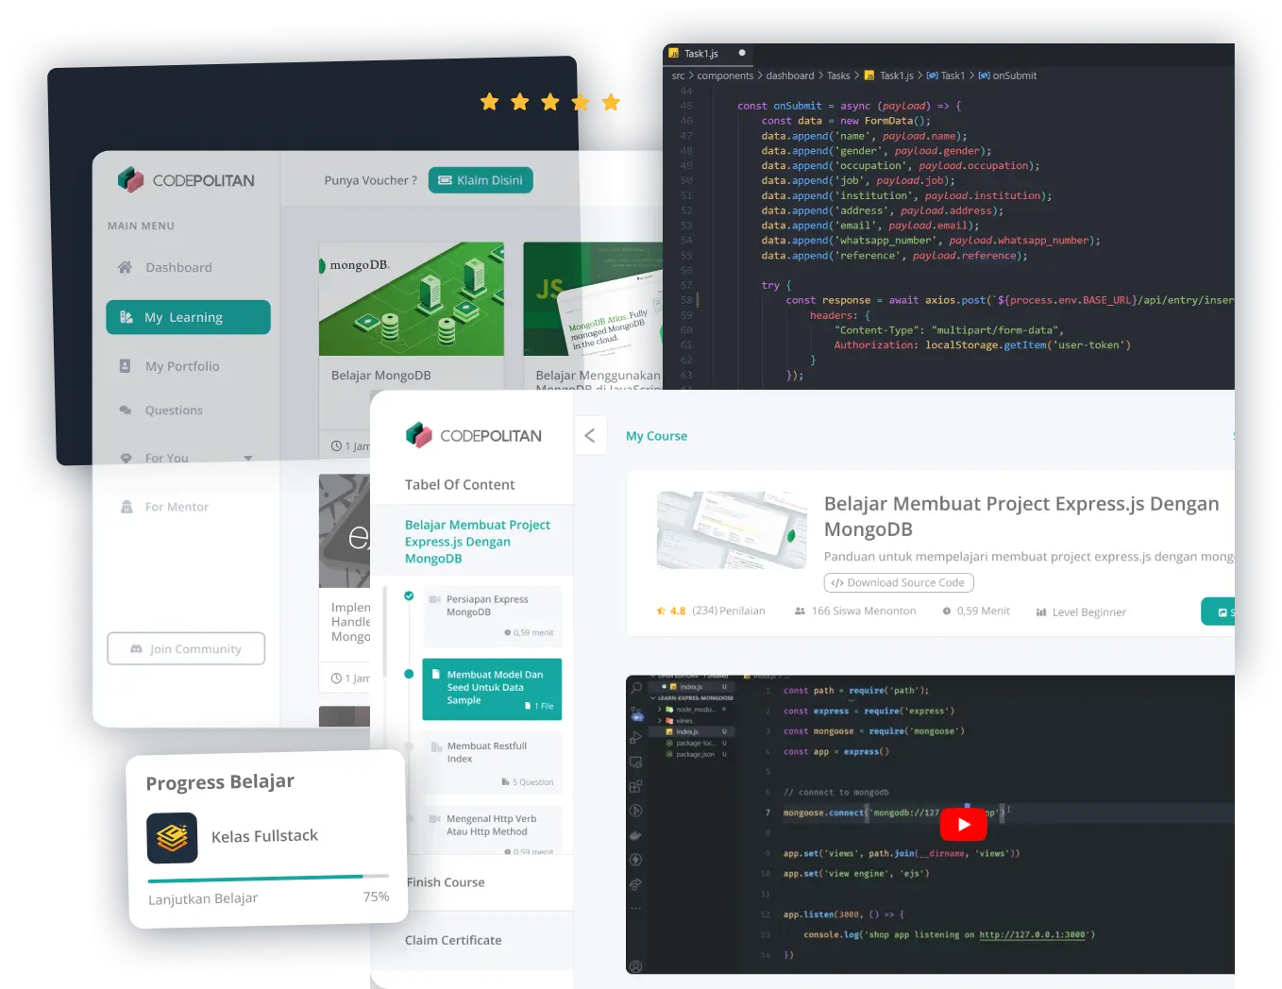The height and width of the screenshot is (989, 1282).
Task: Click the clock icon next to 0,59 Menit
Action: click(x=947, y=611)
